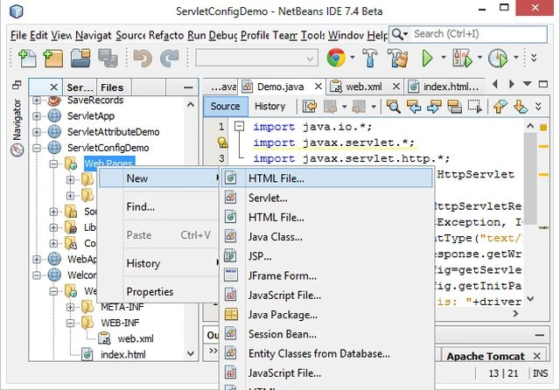Expand the META-INF folder node

70,307
